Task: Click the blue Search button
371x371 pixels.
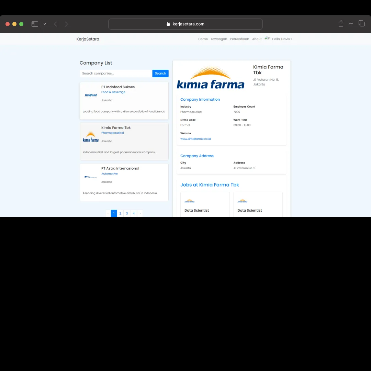Action: point(160,74)
